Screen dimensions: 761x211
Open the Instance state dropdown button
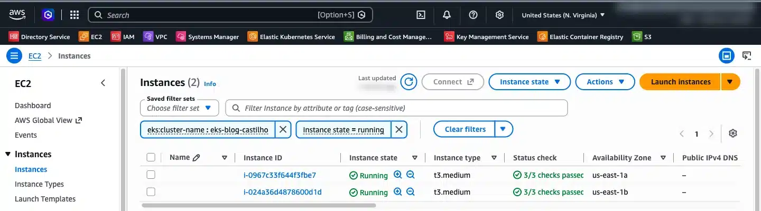530,82
